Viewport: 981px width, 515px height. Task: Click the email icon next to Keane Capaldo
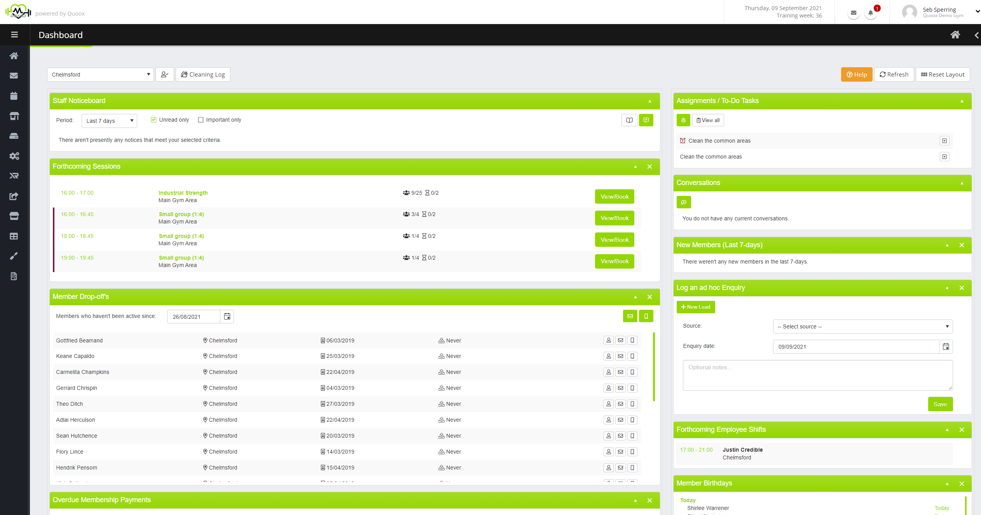(620, 356)
